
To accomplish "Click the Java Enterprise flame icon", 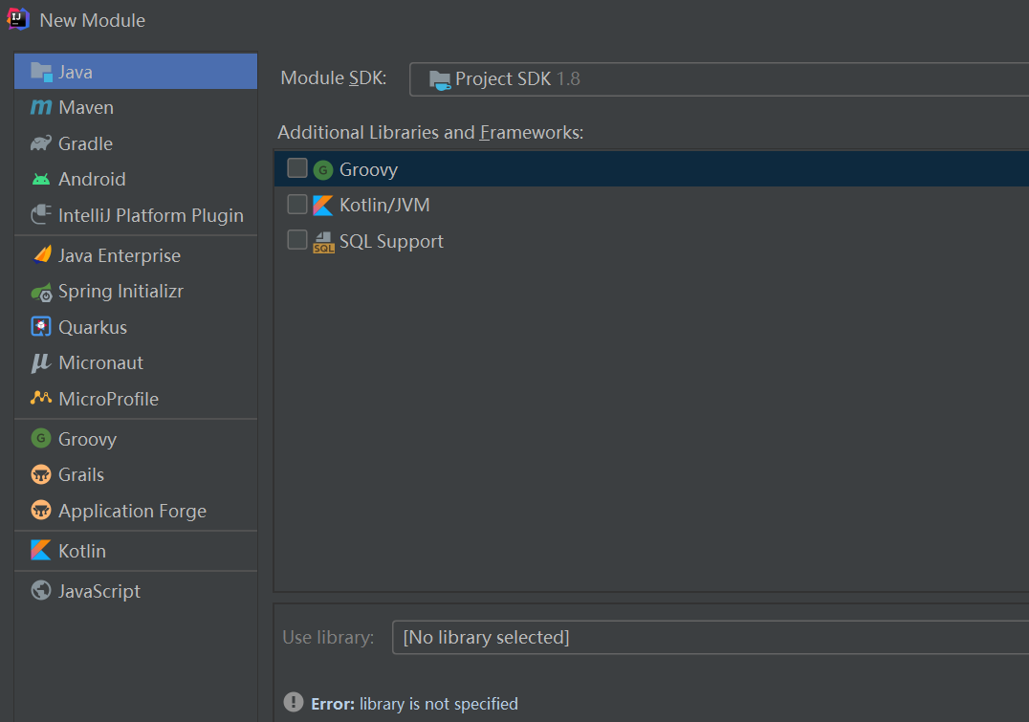I will tap(41, 254).
